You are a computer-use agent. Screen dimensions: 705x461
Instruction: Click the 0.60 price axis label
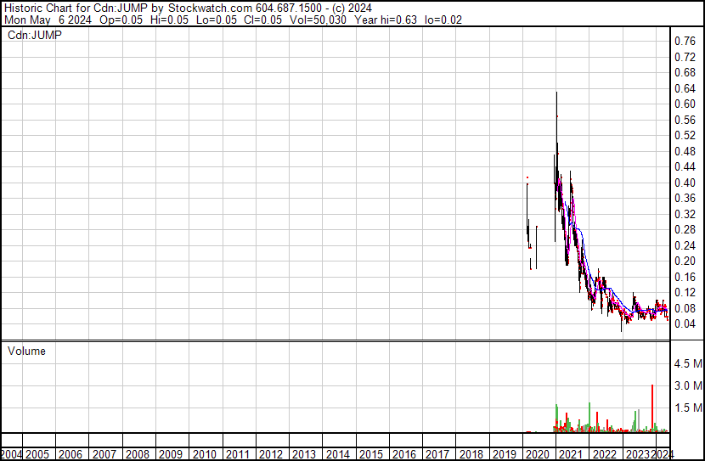pos(685,104)
